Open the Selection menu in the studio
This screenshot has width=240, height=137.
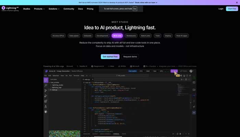point(56,76)
